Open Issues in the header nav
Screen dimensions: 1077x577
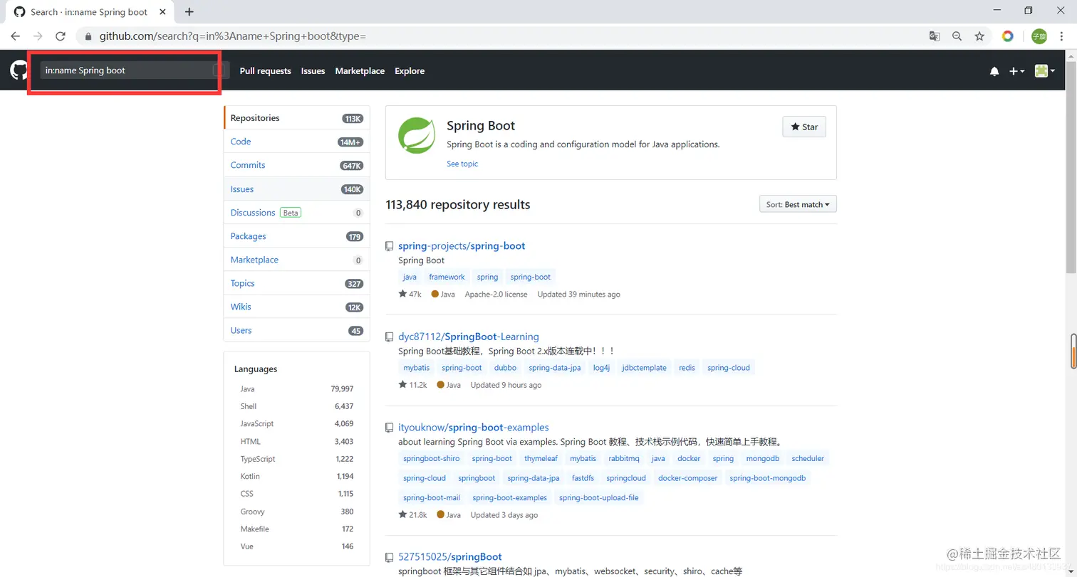point(313,70)
